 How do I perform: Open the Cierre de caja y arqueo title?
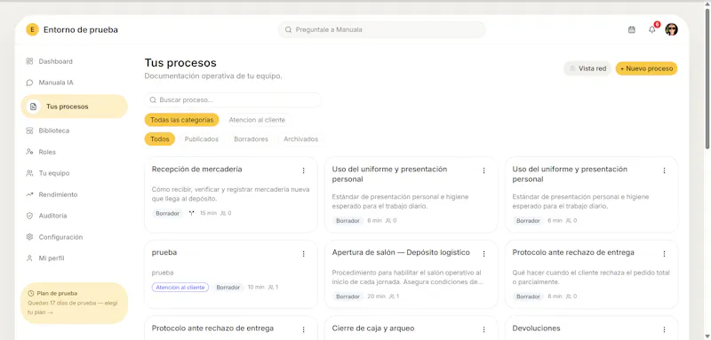point(373,328)
